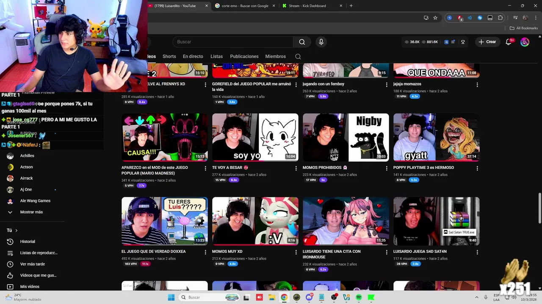Open options menu for POPPY PLAYTIME 3 video
Viewport: 542px width, 304px height.
point(477,168)
